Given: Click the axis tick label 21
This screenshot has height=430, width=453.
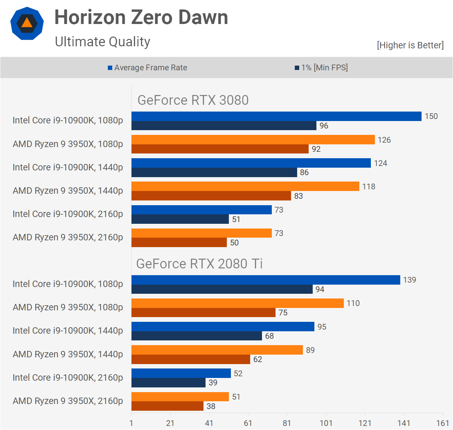Looking at the screenshot, I should click(170, 423).
